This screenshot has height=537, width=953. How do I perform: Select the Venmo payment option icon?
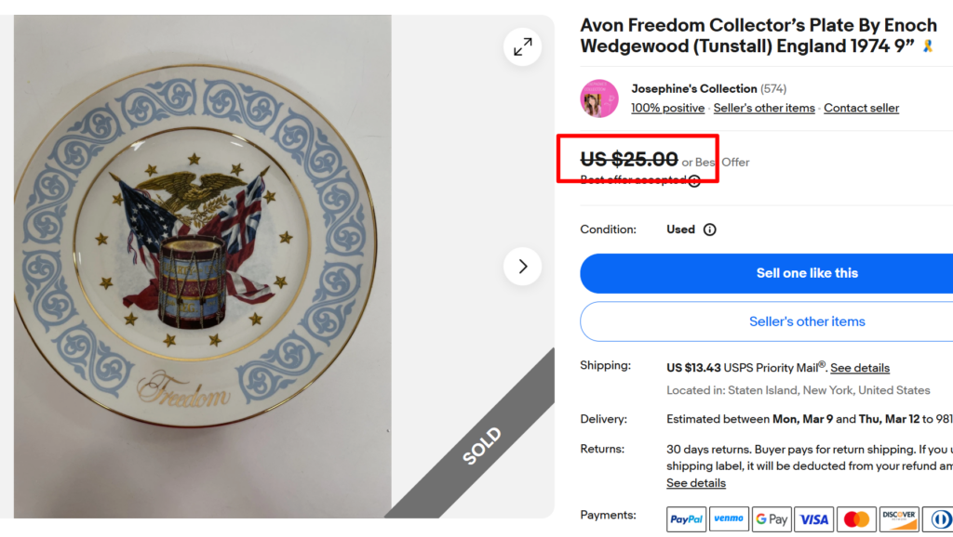[x=729, y=518]
